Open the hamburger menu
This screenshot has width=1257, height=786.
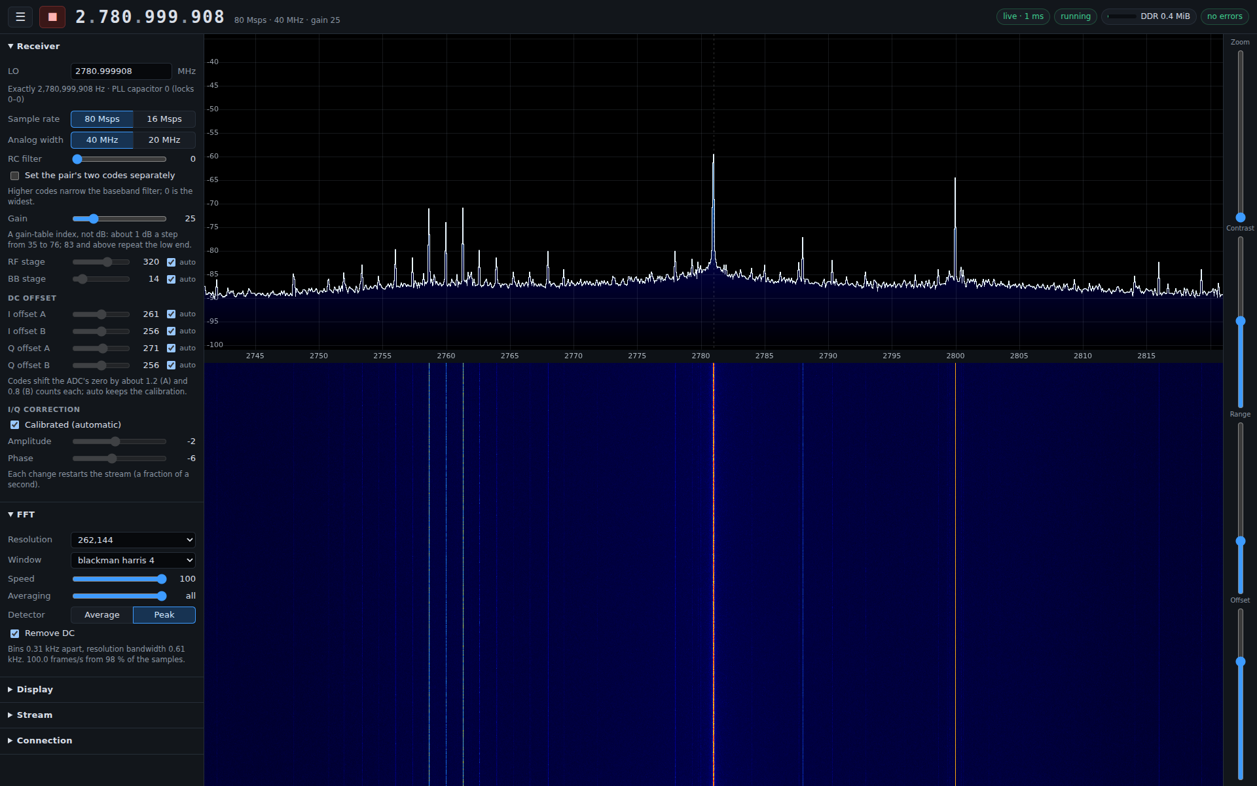(20, 17)
